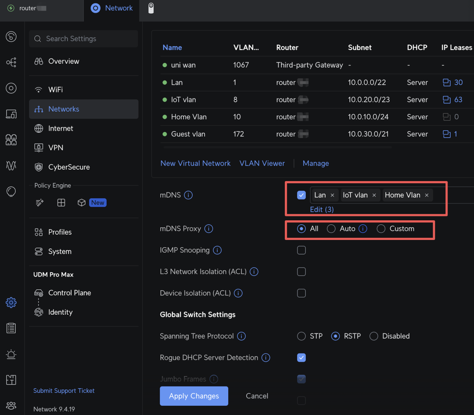Open the New Virtual Network link
The height and width of the screenshot is (415, 474).
[x=195, y=164]
